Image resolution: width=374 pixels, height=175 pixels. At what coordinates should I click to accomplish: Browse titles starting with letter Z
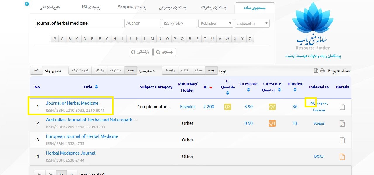point(250,38)
